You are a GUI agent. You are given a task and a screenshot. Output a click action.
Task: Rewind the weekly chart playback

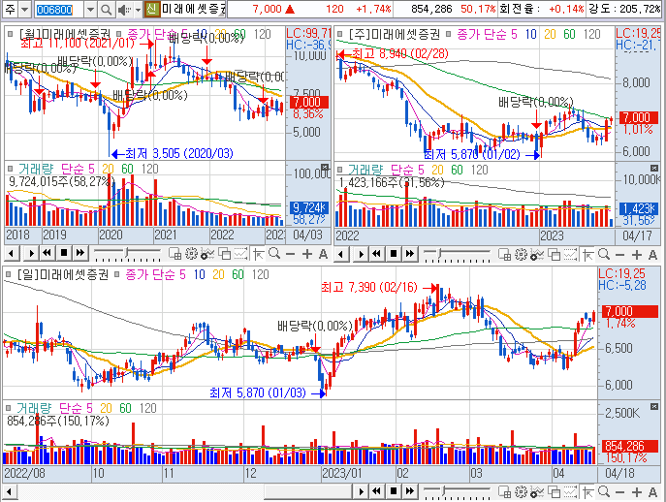(x=376, y=254)
